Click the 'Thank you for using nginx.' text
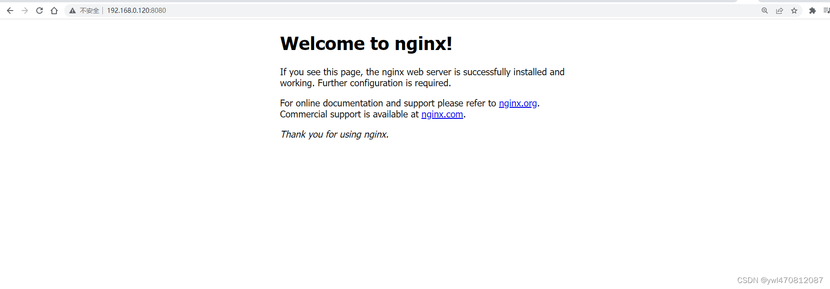Viewport: 830px width, 289px height. coord(335,134)
